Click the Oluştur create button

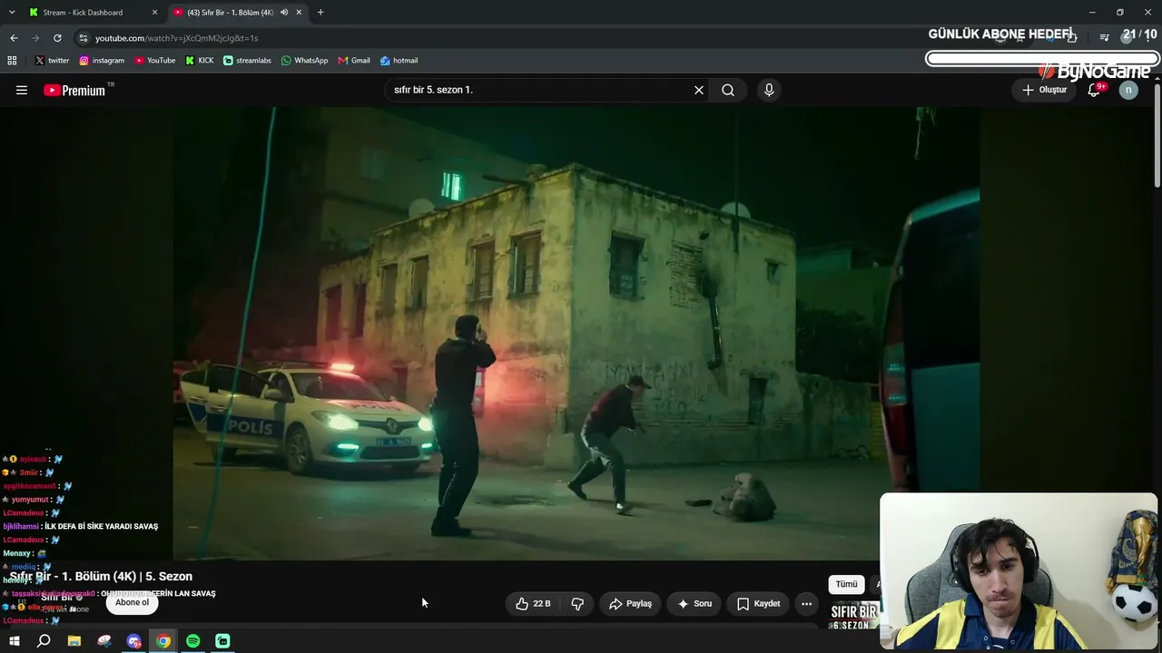click(x=1044, y=90)
